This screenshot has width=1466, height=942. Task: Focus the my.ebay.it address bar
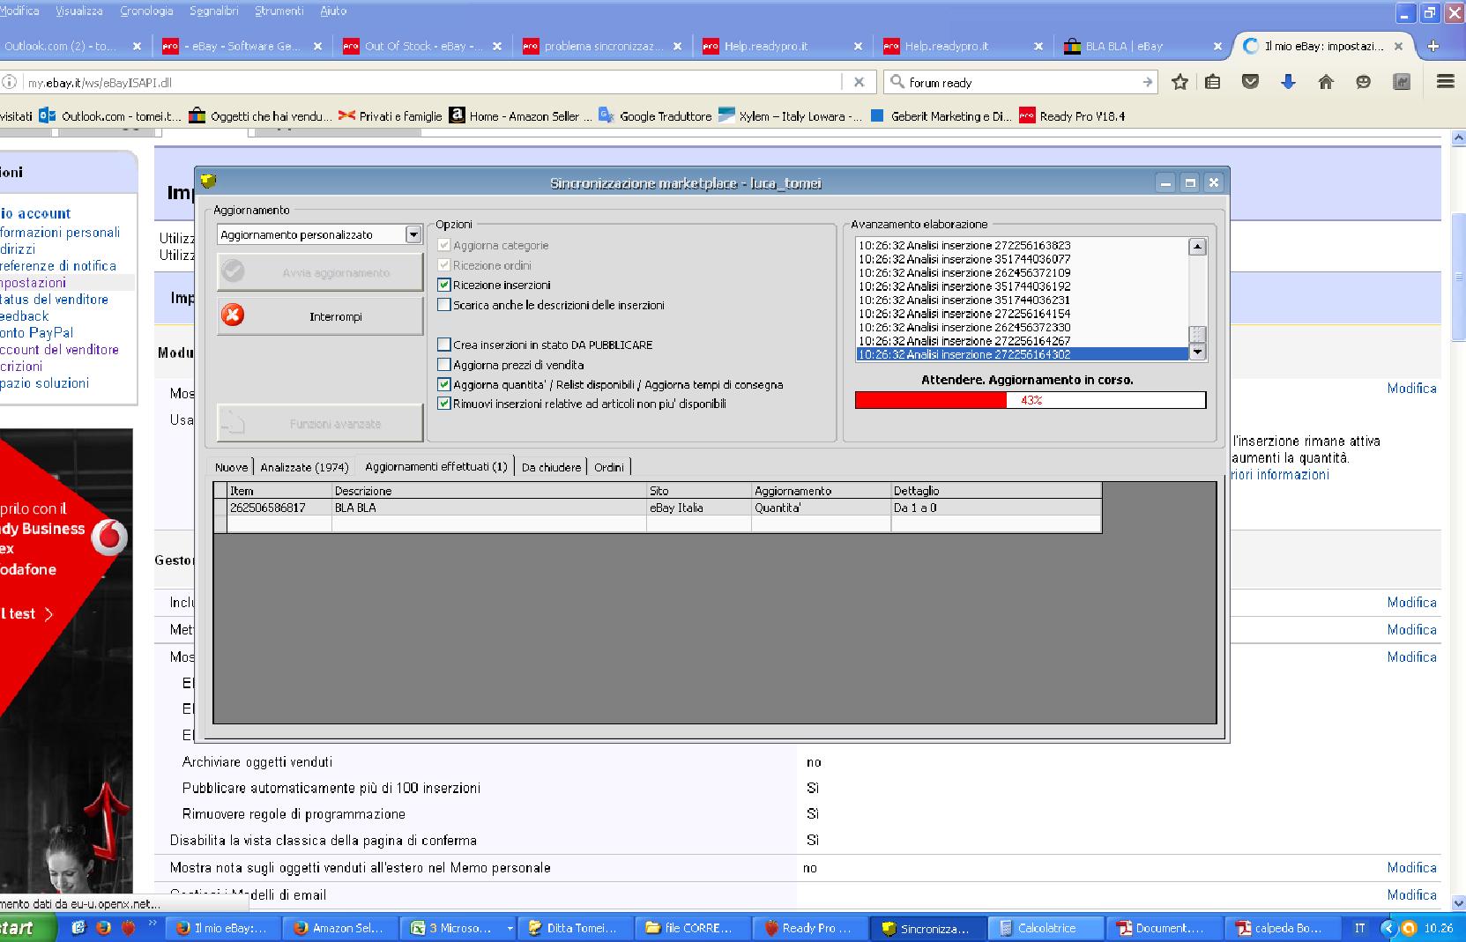coord(432,82)
